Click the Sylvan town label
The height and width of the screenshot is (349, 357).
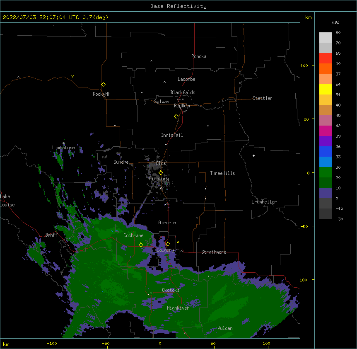point(162,102)
